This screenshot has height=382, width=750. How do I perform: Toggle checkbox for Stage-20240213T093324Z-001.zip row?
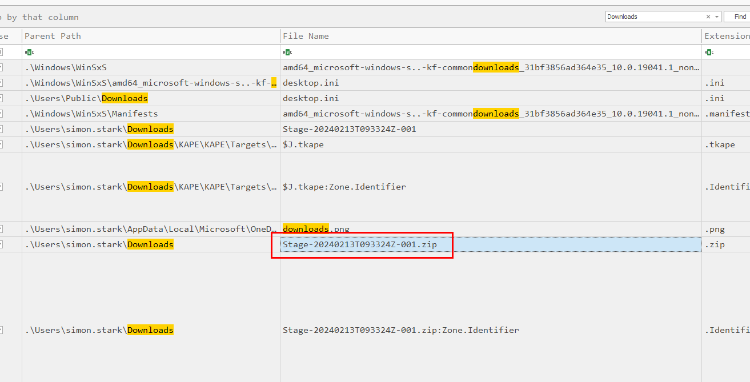click(2, 244)
